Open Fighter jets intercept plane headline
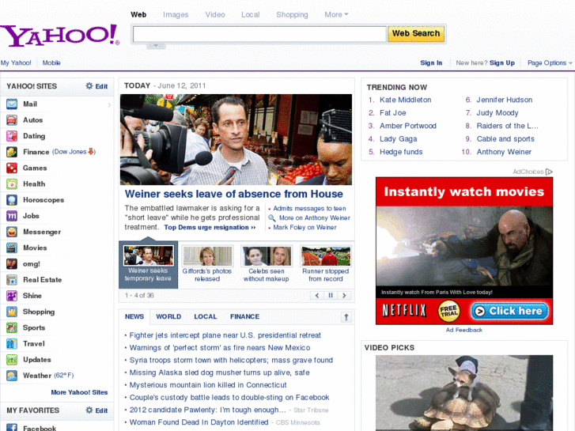575x431 pixels. pos(225,335)
